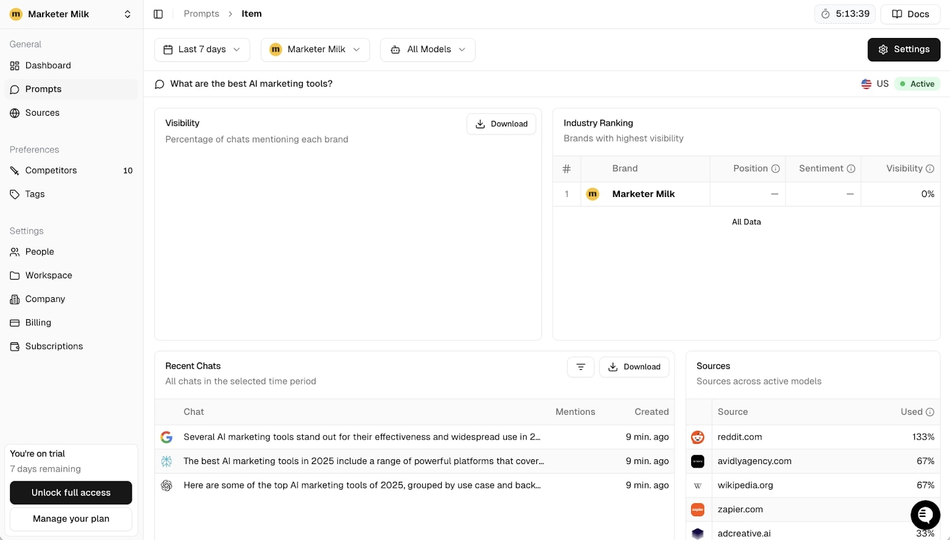Viewport: 950px width, 540px height.
Task: Open the workspace switcher chevrons beside Marketer Milk
Action: coord(128,14)
